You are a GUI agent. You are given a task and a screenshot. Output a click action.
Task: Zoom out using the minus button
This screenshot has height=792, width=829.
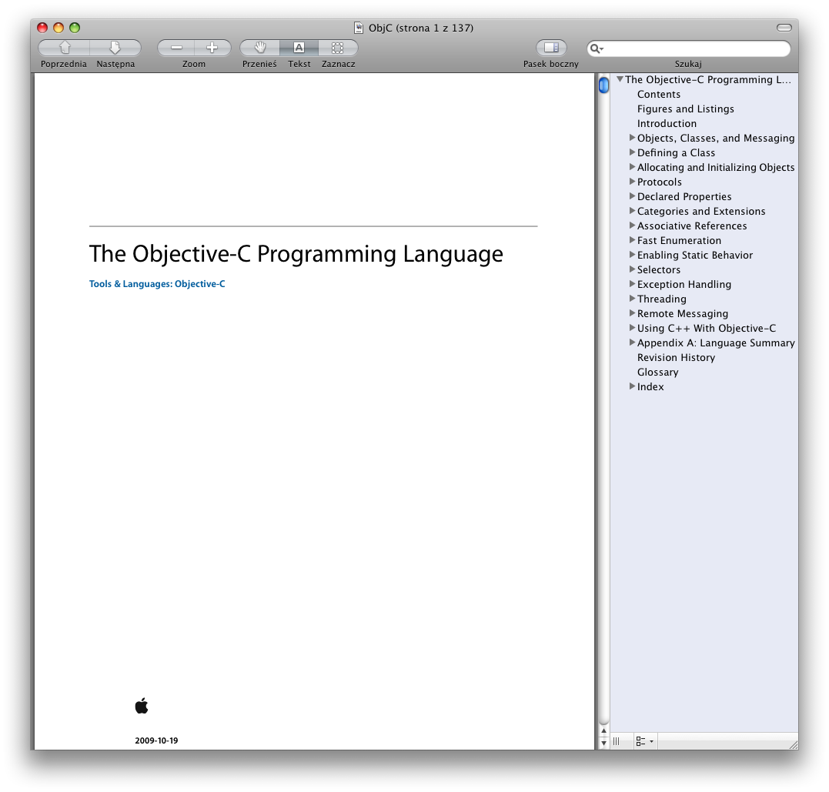pos(176,48)
